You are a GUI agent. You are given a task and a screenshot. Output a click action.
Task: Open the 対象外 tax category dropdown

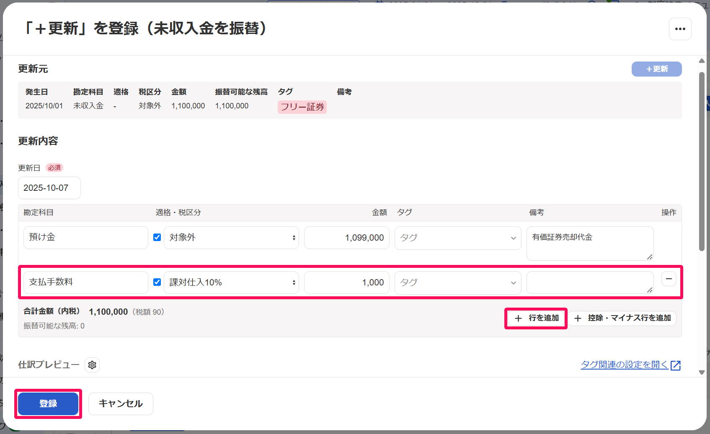[231, 238]
